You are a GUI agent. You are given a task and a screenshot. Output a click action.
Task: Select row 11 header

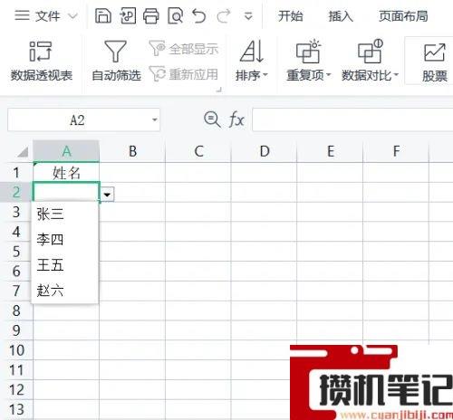(x=16, y=370)
